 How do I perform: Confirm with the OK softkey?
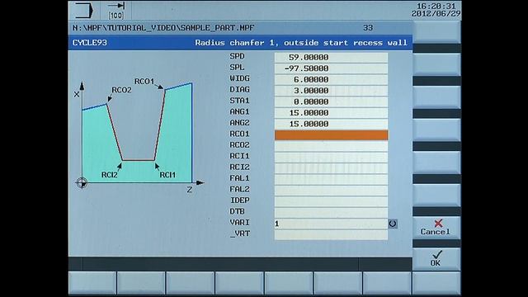pyautogui.click(x=436, y=258)
